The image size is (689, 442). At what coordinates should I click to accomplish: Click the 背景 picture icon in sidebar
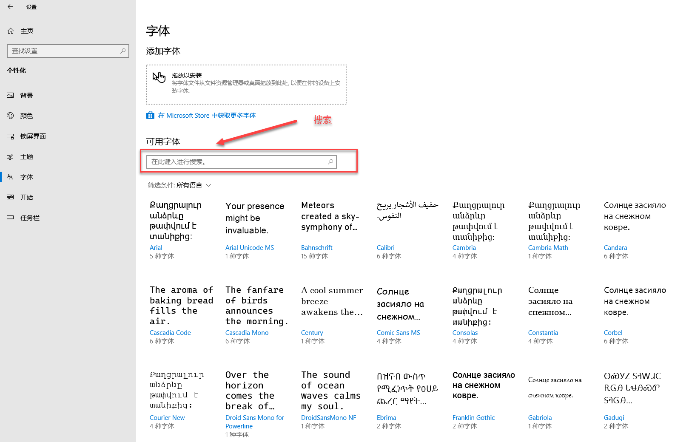[x=11, y=95]
